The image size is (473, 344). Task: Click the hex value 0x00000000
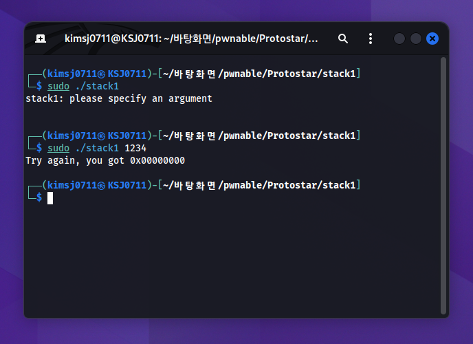coord(157,160)
